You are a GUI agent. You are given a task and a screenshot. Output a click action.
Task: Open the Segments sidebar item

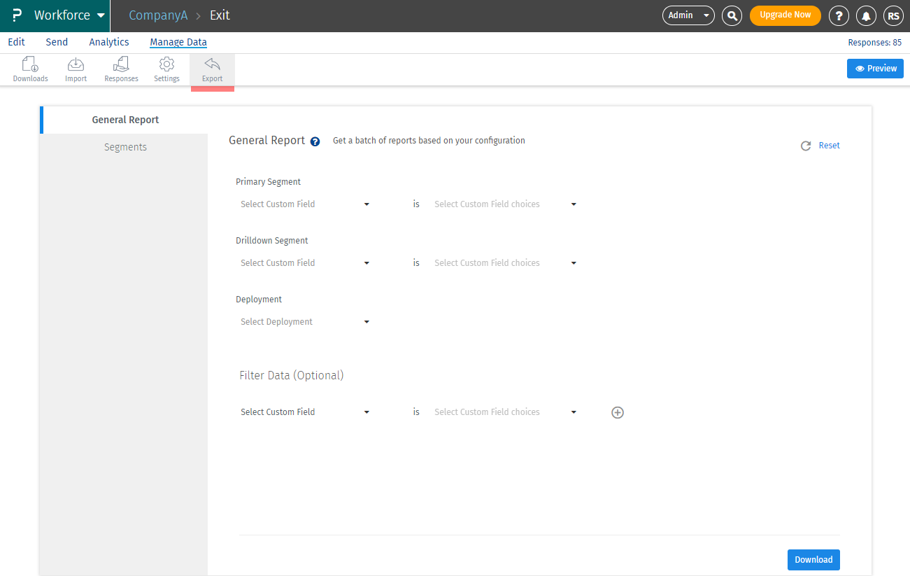pos(125,147)
